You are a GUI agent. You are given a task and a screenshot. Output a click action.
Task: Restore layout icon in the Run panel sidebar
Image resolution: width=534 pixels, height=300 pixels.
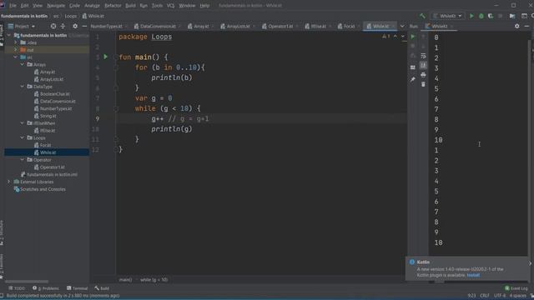coord(413,67)
